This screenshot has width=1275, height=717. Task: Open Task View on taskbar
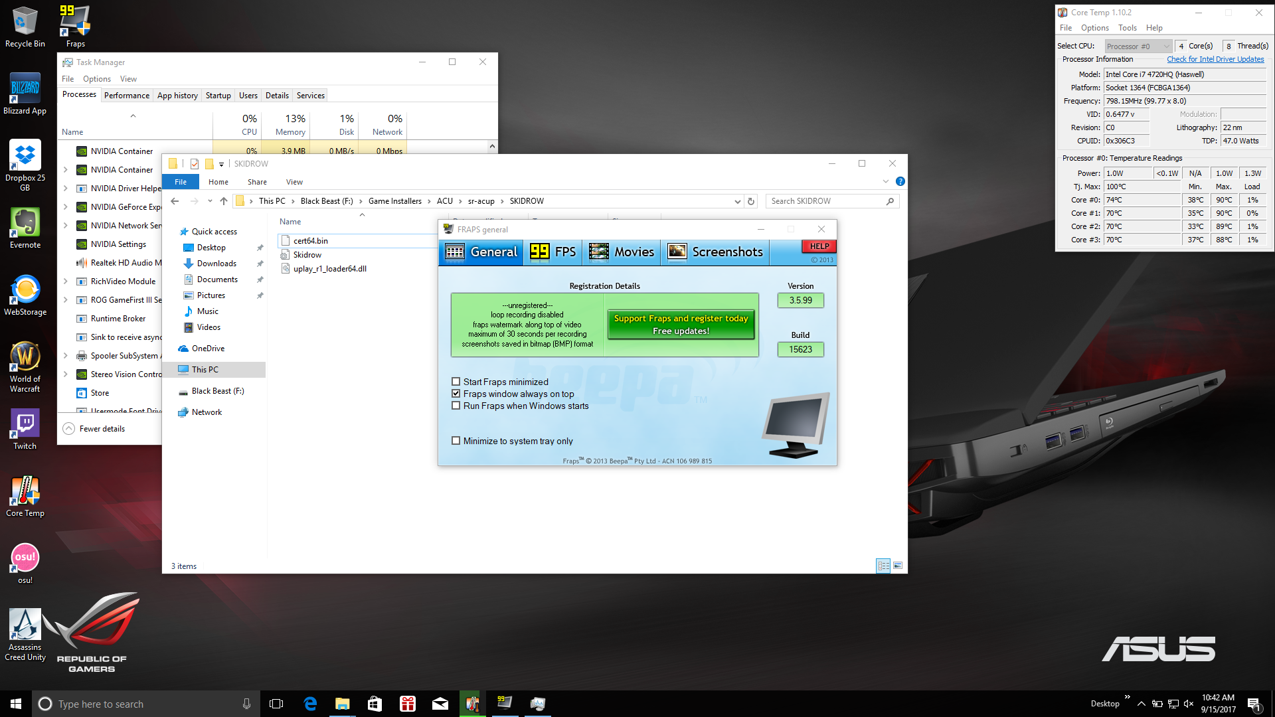[276, 704]
